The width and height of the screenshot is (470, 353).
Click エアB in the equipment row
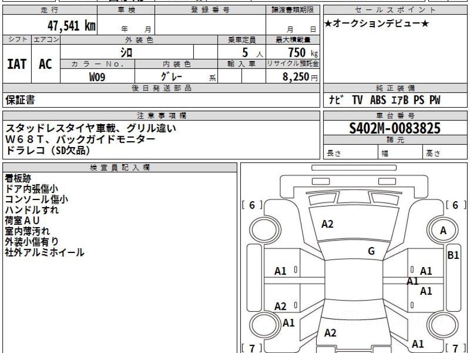pos(400,100)
